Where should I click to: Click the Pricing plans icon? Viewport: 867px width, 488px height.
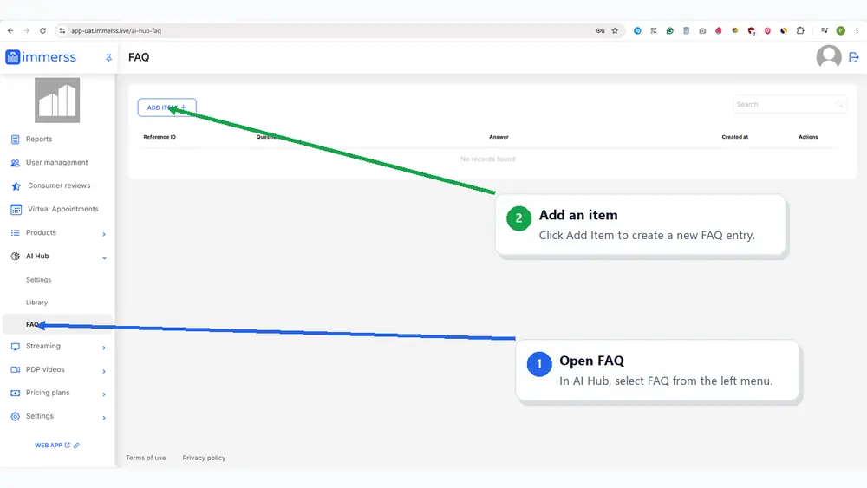pos(15,393)
